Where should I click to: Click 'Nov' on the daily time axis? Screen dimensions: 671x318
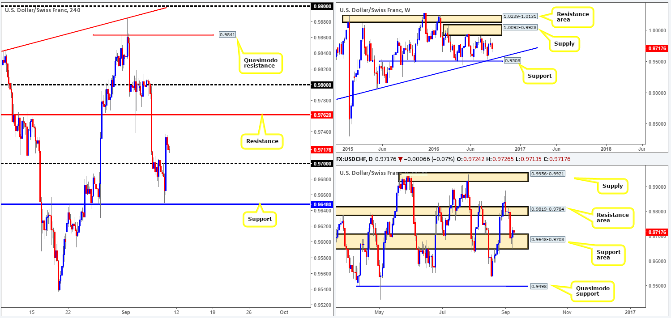pyautogui.click(x=567, y=312)
